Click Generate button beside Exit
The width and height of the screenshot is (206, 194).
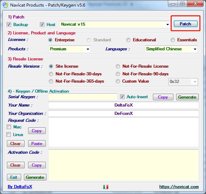pyautogui.click(x=35, y=177)
